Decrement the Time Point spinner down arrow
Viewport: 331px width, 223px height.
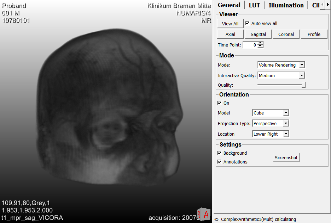click(261, 47)
